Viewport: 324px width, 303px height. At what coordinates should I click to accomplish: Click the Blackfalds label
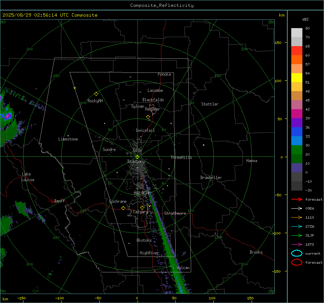(x=153, y=100)
